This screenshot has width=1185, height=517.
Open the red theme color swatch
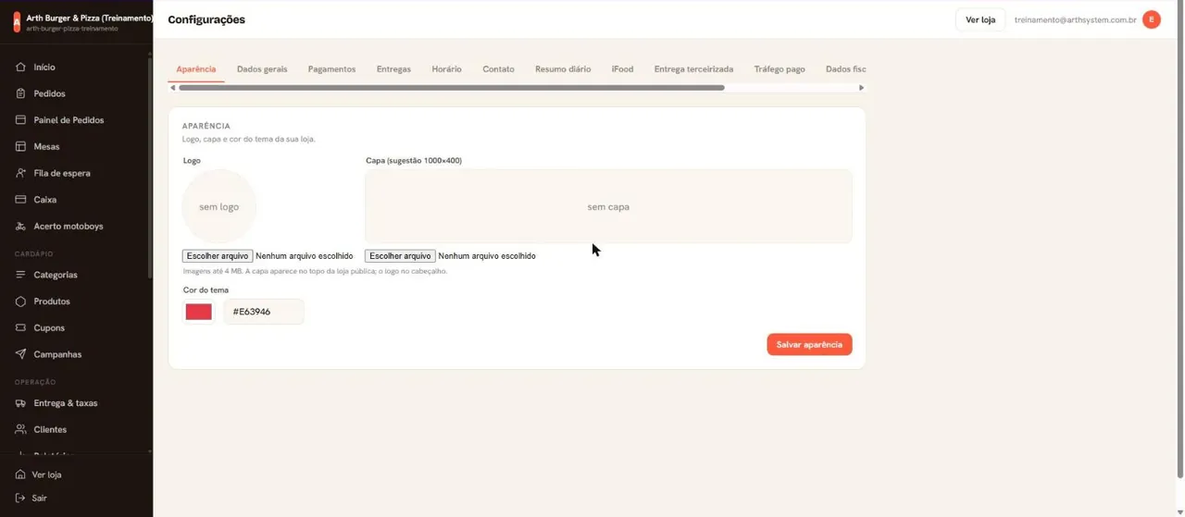[198, 312]
